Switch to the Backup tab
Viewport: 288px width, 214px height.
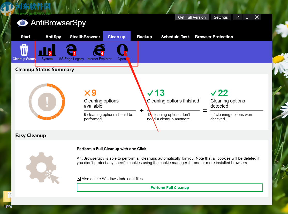pyautogui.click(x=145, y=37)
